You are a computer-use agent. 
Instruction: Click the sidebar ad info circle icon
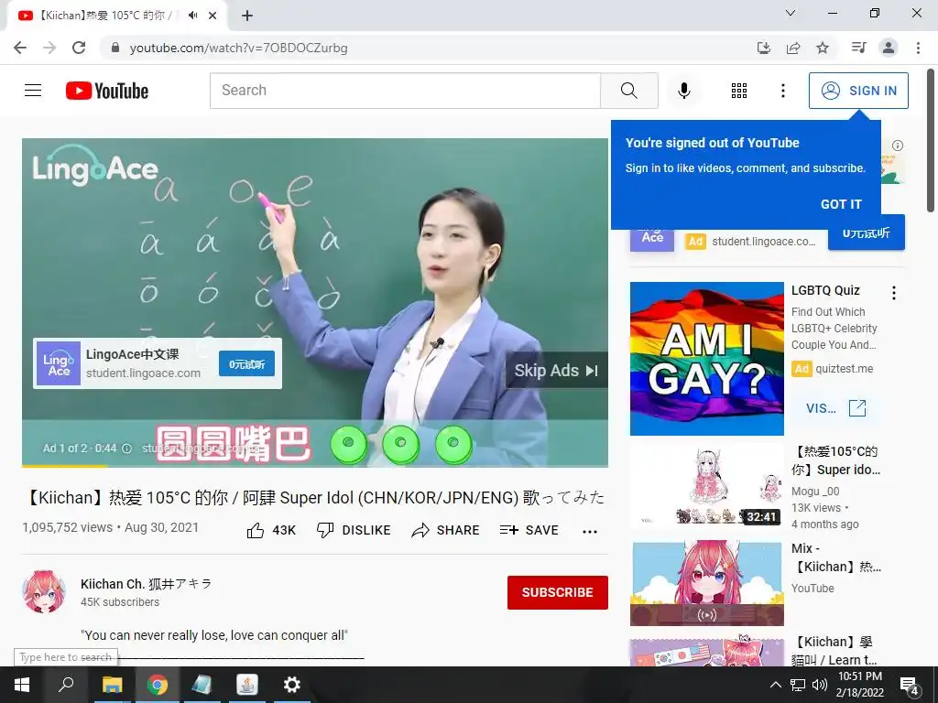click(898, 146)
